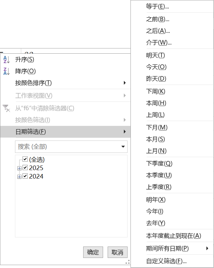Filter by 上月

point(156,151)
